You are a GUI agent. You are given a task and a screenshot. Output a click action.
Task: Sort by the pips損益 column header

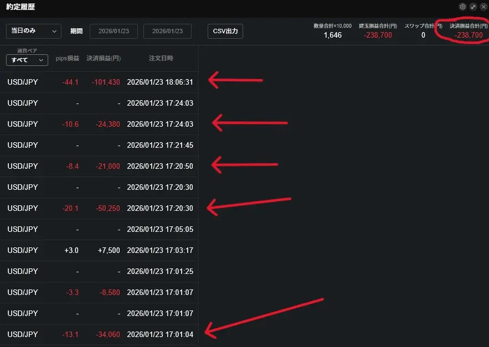[68, 58]
